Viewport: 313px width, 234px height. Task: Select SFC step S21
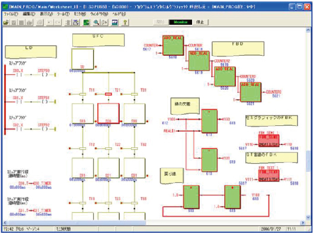point(108,168)
